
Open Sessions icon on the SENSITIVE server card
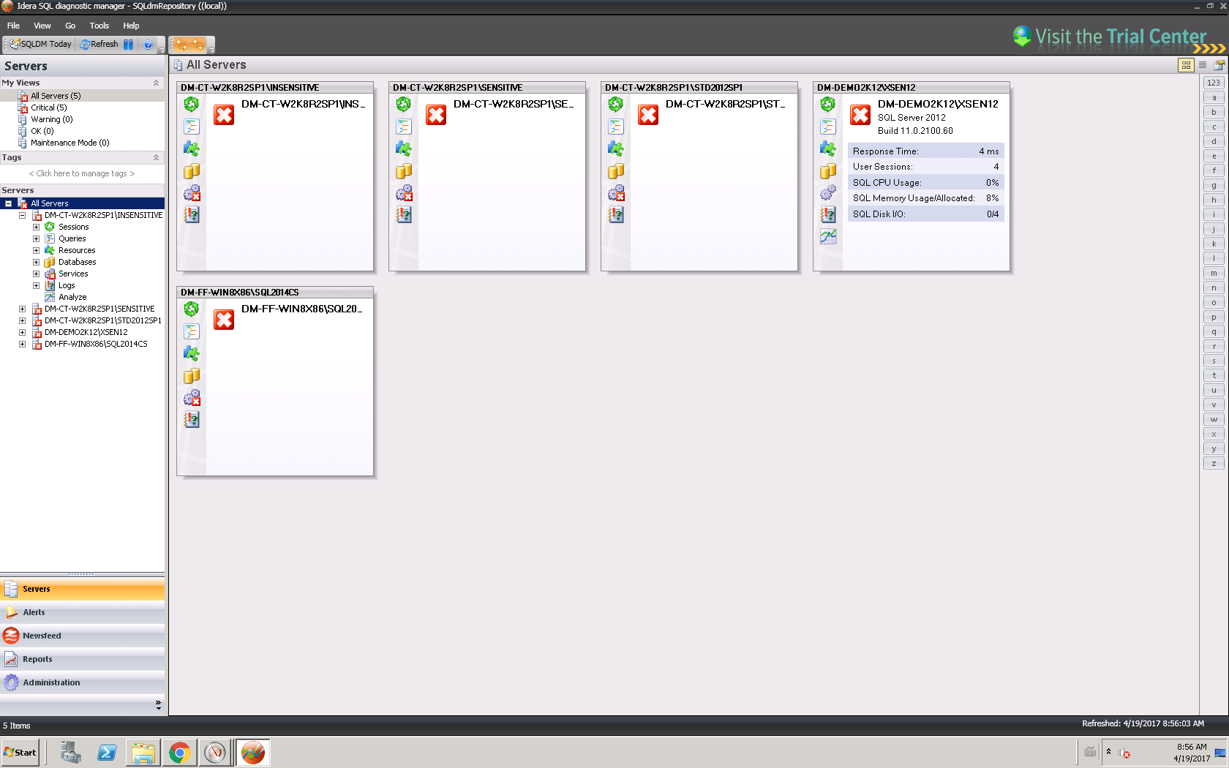point(404,105)
